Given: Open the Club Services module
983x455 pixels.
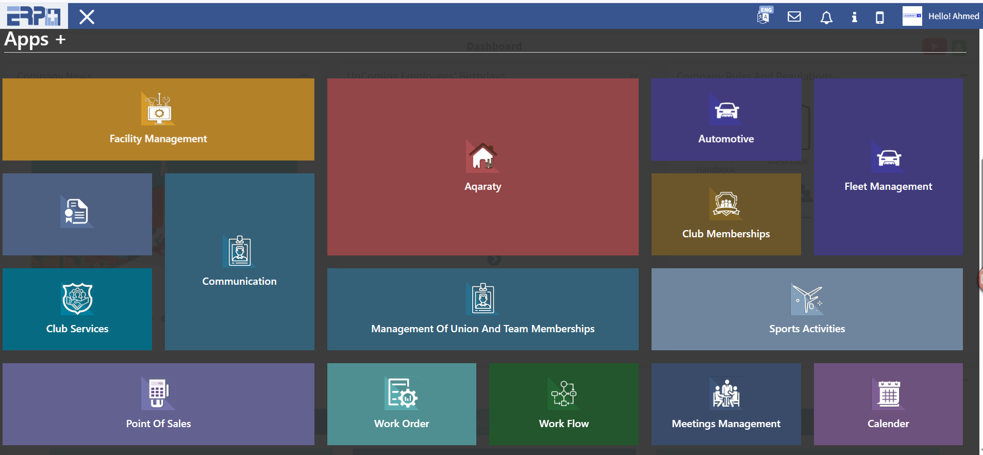Looking at the screenshot, I should tap(77, 310).
